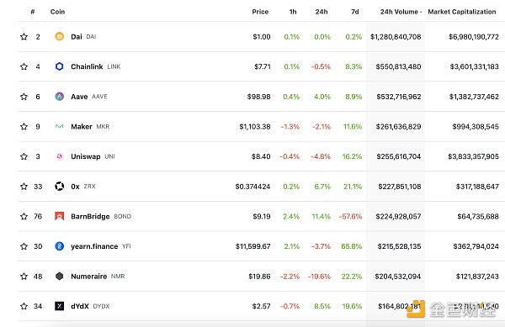Click the Dai coin logo icon
The height and width of the screenshot is (327, 505).
[x=59, y=37]
